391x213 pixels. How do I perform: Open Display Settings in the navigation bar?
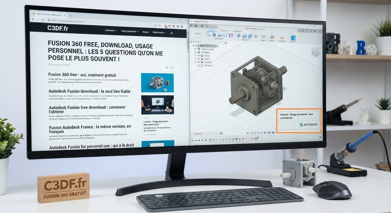[265, 133]
